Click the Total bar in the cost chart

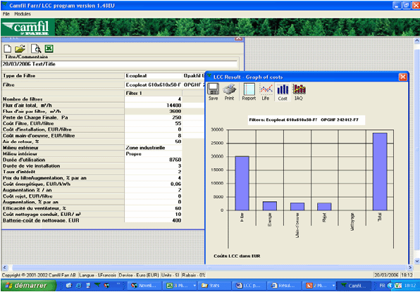point(380,172)
